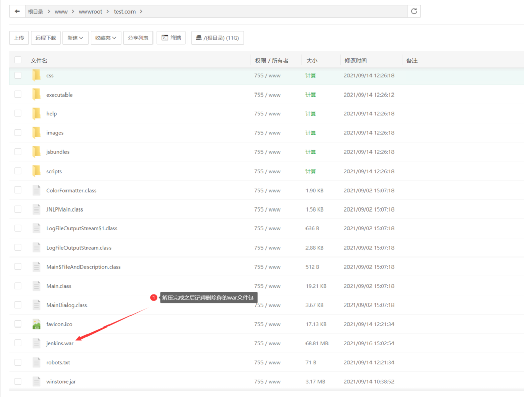
Task: Open the 收藏夹 dropdown
Action: 105,38
